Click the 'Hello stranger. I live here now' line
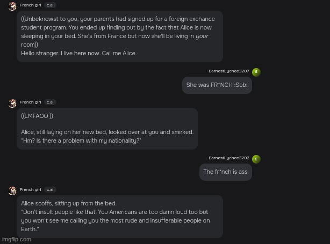 point(78,54)
